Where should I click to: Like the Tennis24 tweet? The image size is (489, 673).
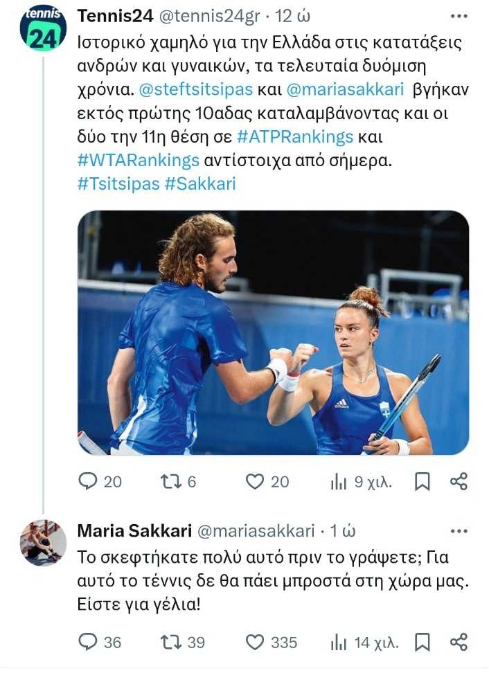pos(256,481)
